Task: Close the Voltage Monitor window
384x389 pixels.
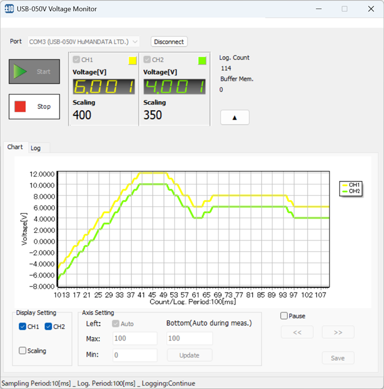Action: (x=371, y=9)
